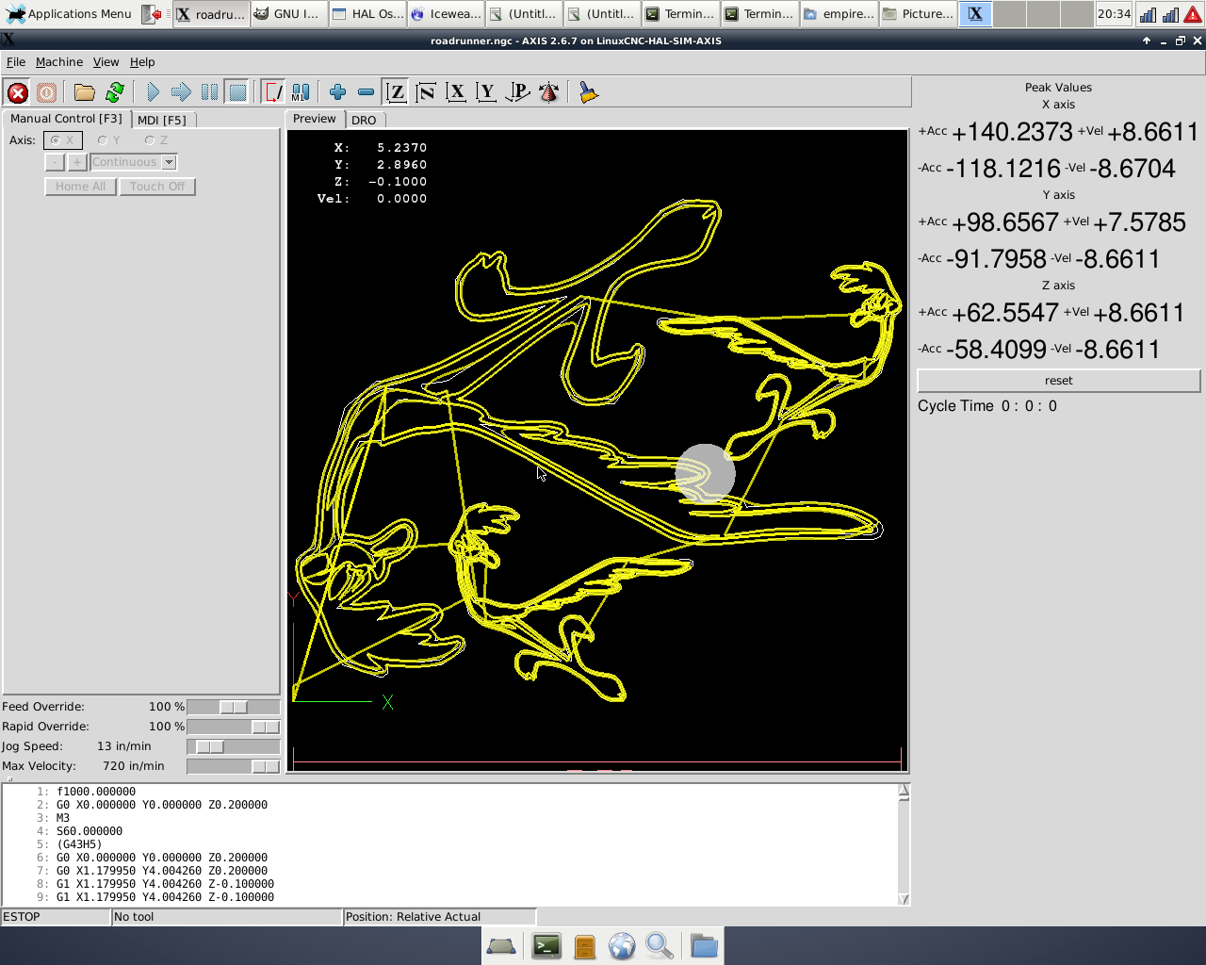Viewport: 1206px width, 965px height.
Task: Switch to the DRO tab
Action: point(364,120)
